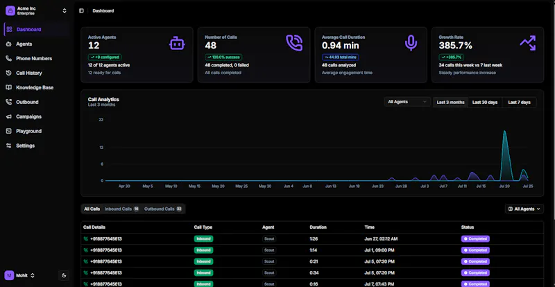
Task: Click the inbound call icon in the Jun 27 row
Action: coord(85,239)
